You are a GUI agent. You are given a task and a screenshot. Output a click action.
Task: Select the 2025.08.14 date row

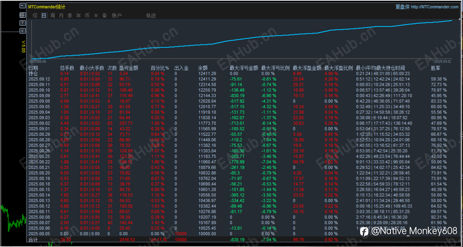click(39, 195)
